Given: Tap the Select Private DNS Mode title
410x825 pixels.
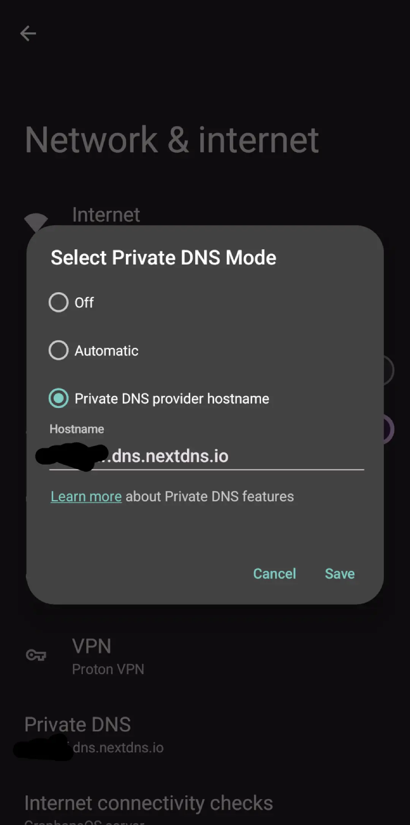Looking at the screenshot, I should (163, 258).
